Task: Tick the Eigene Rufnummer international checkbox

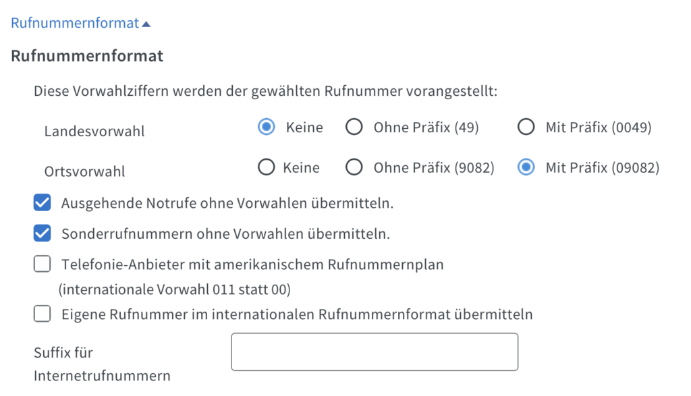Action: pos(43,314)
